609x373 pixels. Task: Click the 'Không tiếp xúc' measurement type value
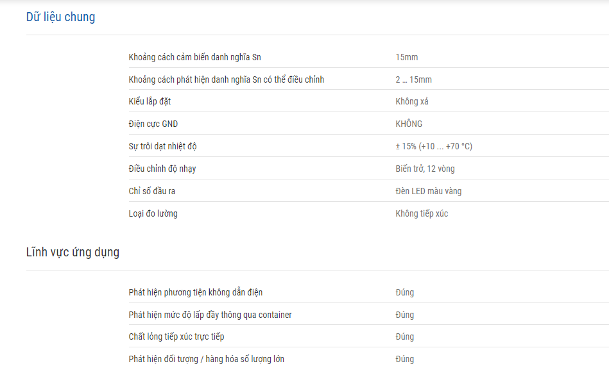(x=422, y=213)
